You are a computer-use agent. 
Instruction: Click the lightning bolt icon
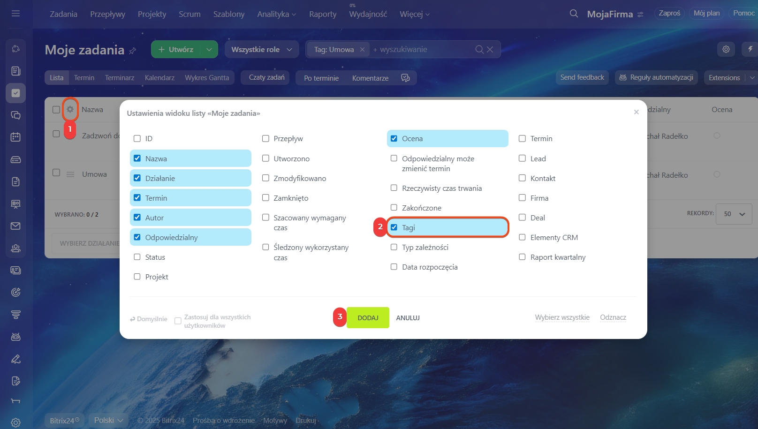click(750, 49)
